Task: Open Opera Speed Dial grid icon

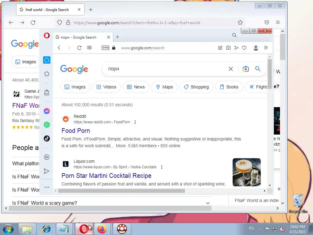Action: click(90, 48)
